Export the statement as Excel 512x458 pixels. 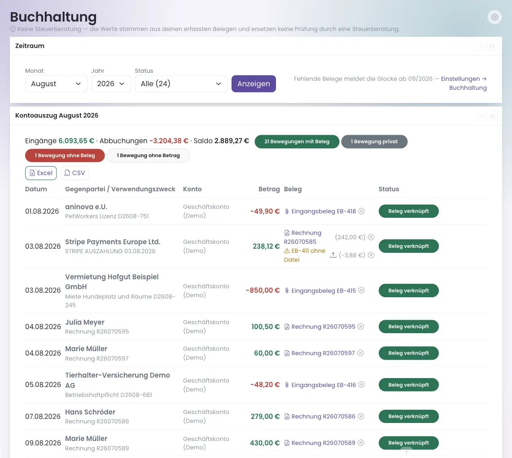click(x=41, y=173)
